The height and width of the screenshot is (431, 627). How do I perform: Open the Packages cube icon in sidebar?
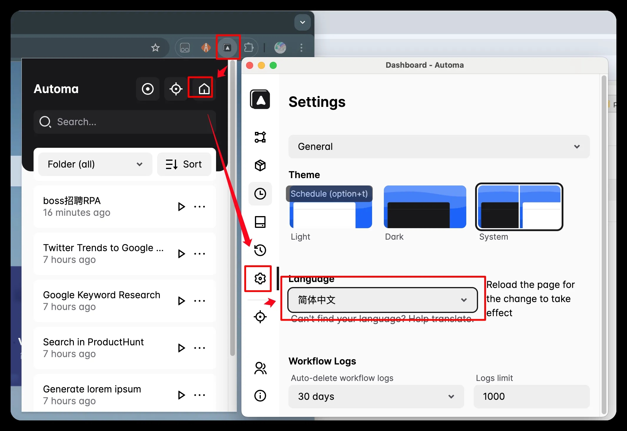(x=260, y=165)
